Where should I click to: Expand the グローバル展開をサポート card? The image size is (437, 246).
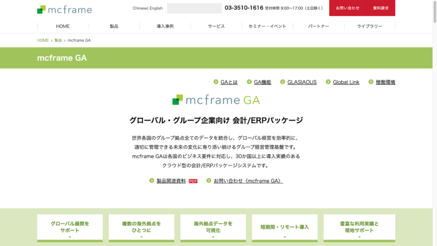coord(70,227)
